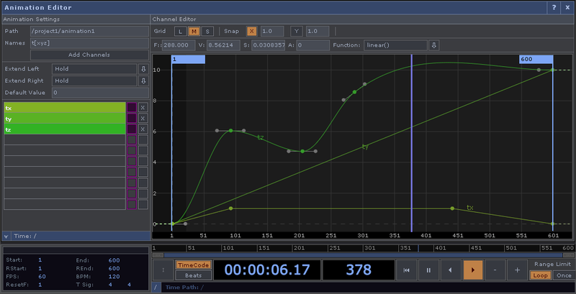Click the help question mark button
This screenshot has width=576, height=294.
click(x=554, y=7)
